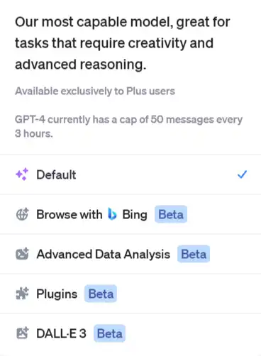Click the GPT-4 message cap notice
Image resolution: width=261 pixels, height=356 pixels.
(x=128, y=126)
